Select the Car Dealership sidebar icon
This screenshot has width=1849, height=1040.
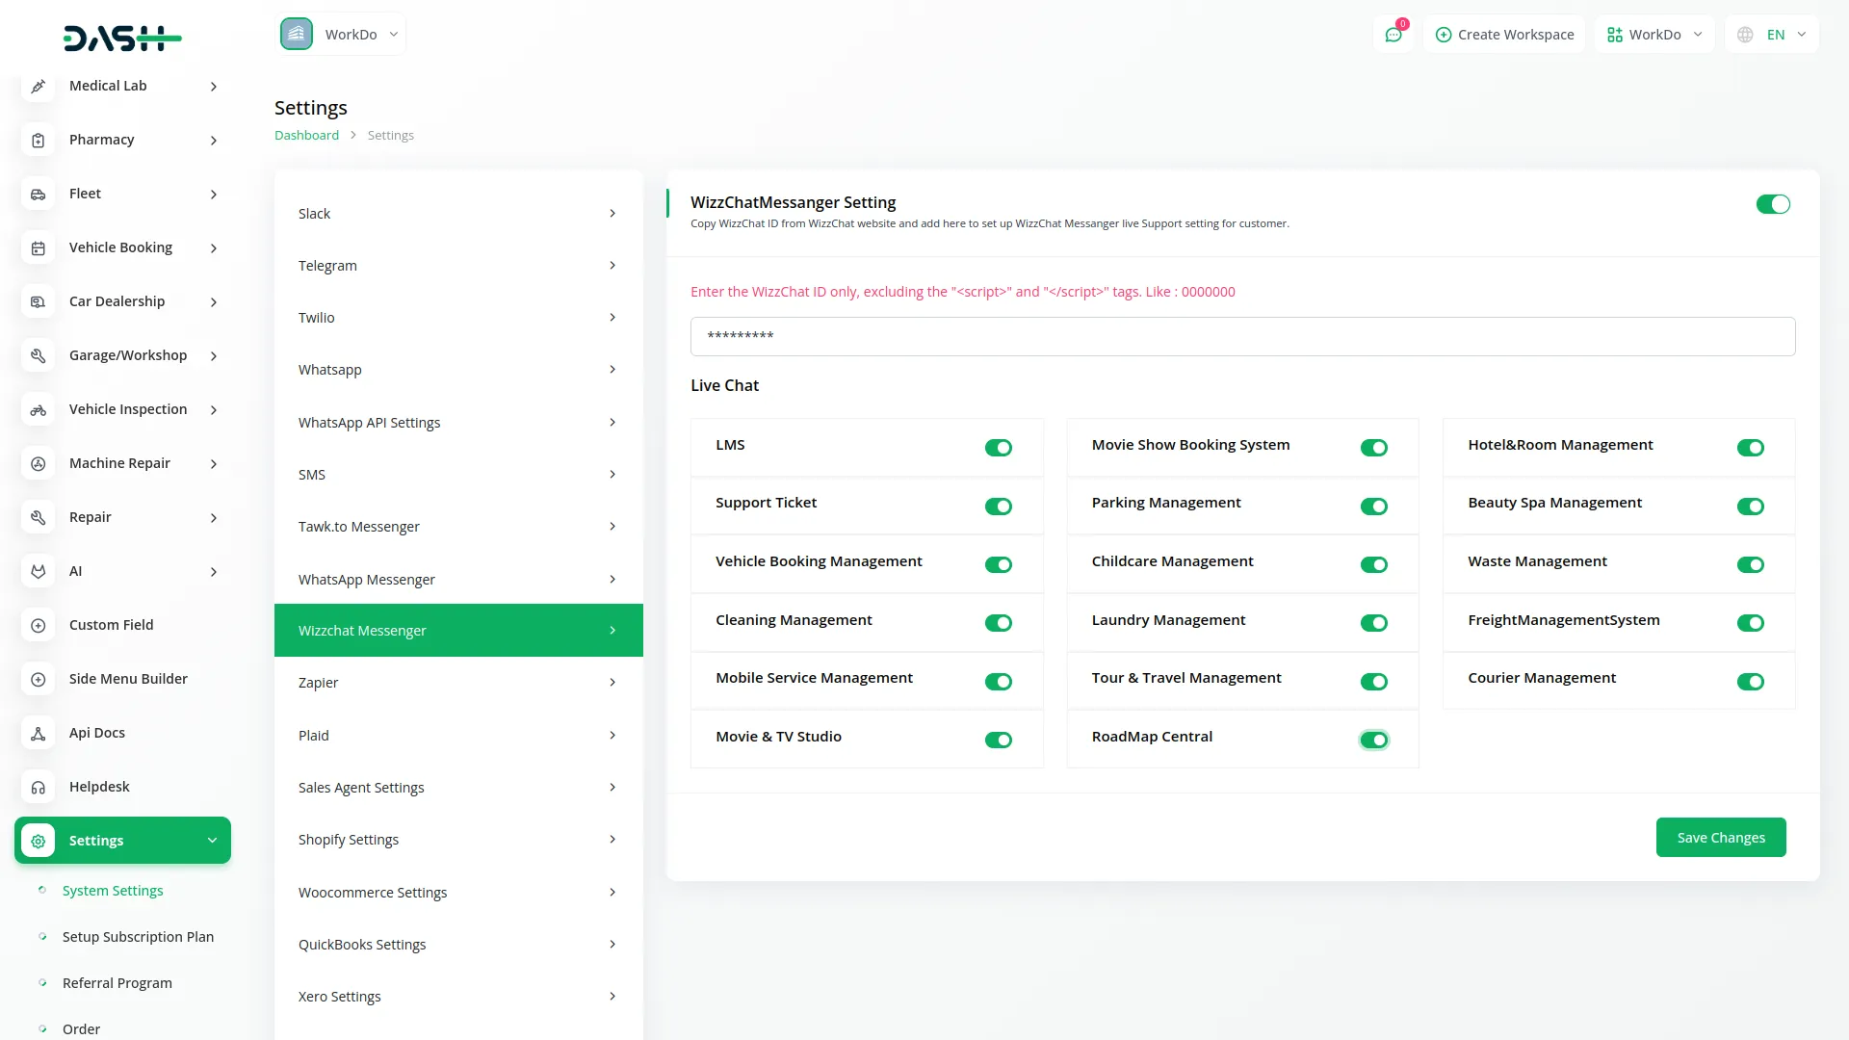click(38, 301)
